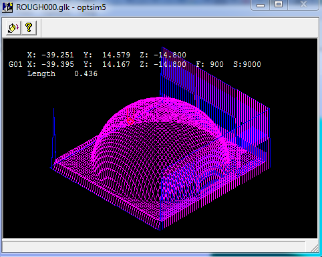Viewport: 322px width, 257px height.
Task: Minimize the optsim5 window
Action: pos(260,5)
